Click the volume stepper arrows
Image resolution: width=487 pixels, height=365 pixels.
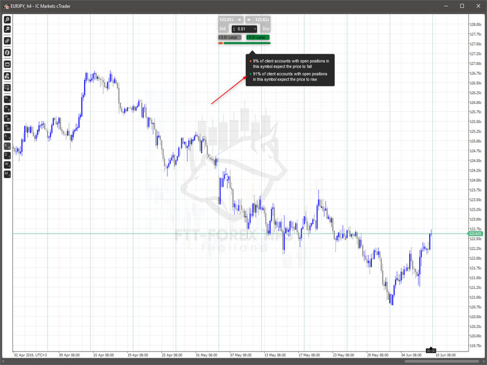(x=234, y=29)
